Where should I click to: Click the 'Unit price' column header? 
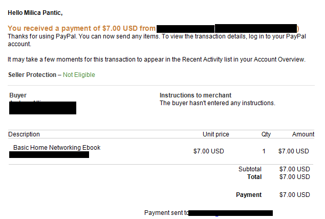tap(216, 134)
